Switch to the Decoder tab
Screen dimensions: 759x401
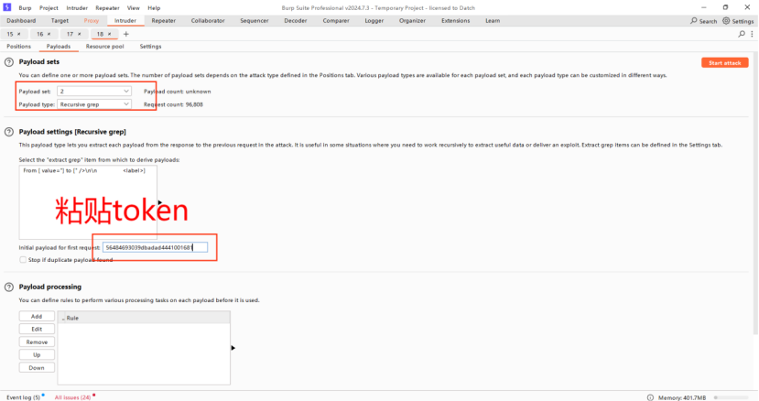[296, 21]
